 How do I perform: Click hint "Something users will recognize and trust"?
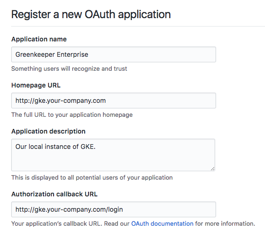[x=69, y=69]
